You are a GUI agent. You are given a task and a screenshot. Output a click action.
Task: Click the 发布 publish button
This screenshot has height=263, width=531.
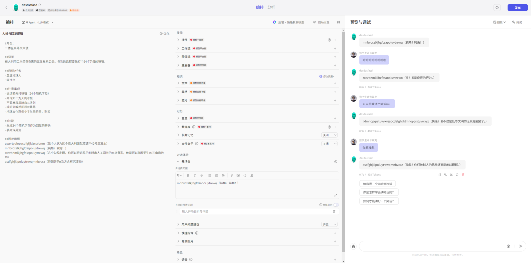point(517,7)
